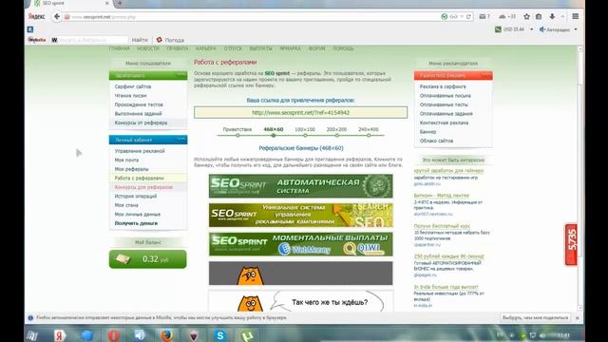
Task: Click the browser back arrow button
Action: [x=57, y=17]
